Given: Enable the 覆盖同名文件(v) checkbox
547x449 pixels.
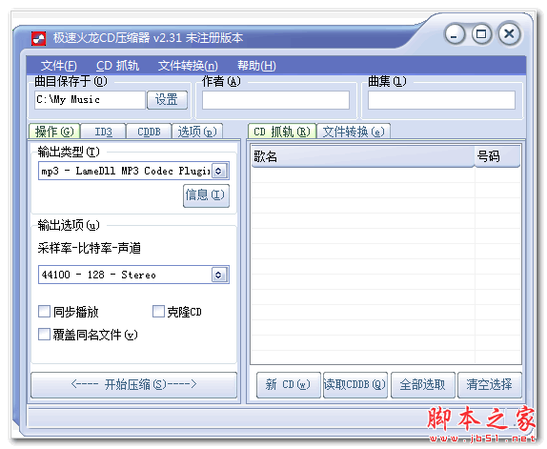Looking at the screenshot, I should click(44, 335).
